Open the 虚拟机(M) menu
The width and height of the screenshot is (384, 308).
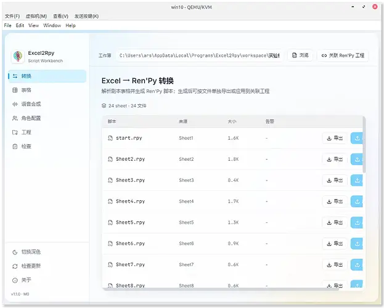pos(36,16)
